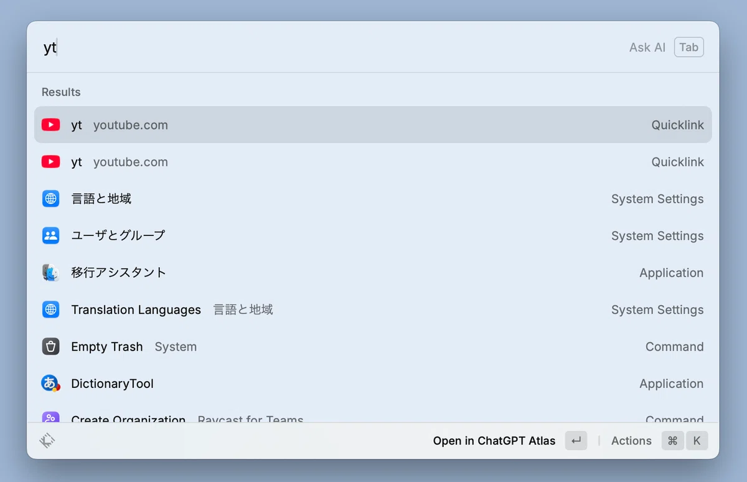Screen dimensions: 747x482
Task: Select the DictionaryTool application result
Action: click(373, 384)
